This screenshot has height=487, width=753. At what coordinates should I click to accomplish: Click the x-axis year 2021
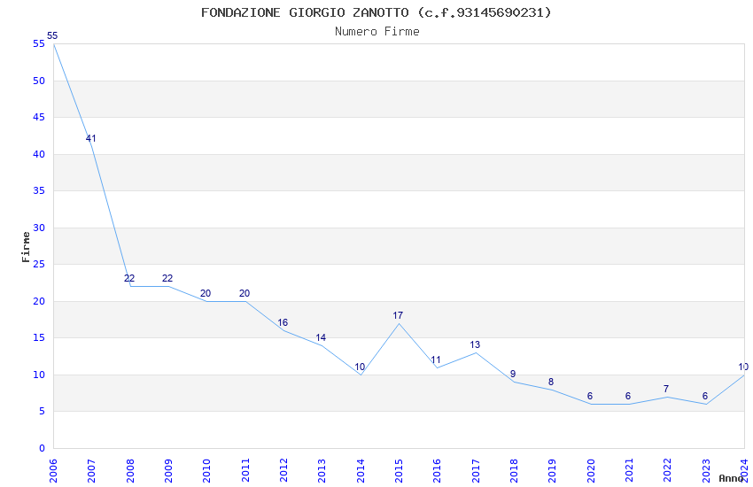(629, 471)
